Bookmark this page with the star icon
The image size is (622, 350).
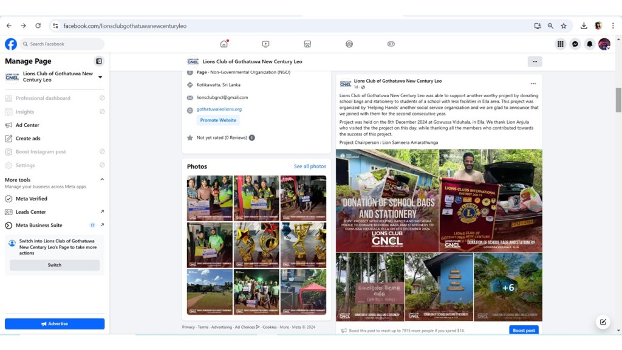click(564, 26)
